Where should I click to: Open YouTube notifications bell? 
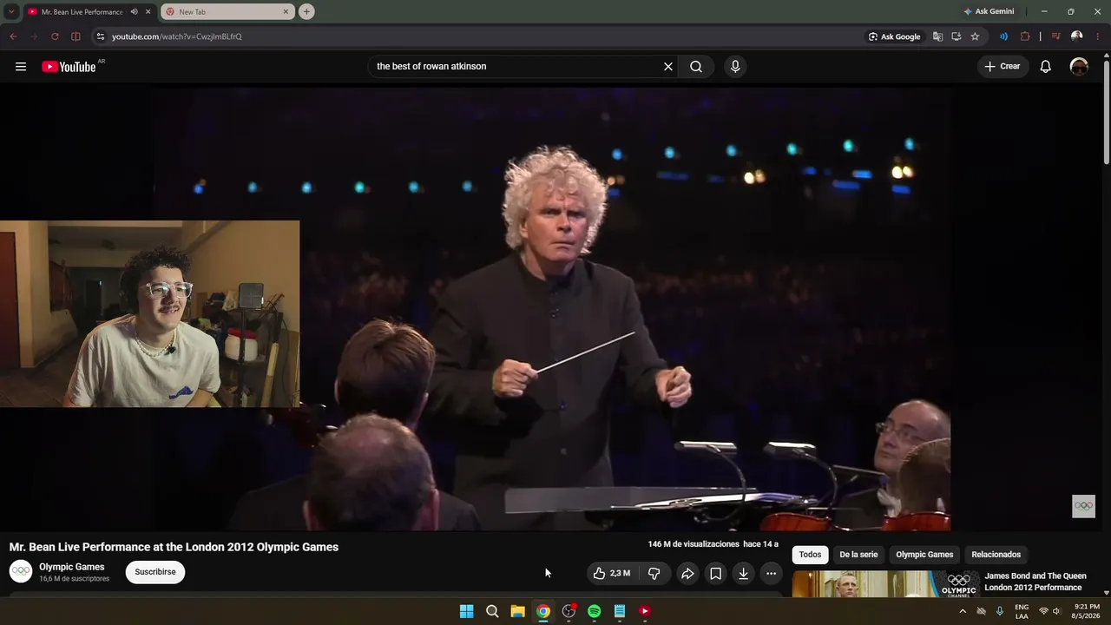[1046, 67]
